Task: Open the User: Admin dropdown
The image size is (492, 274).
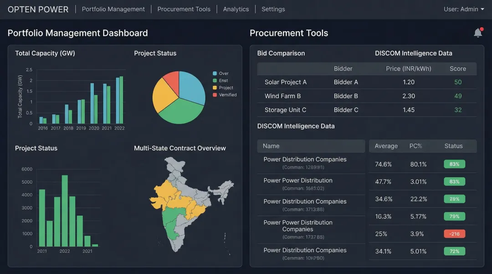Action: [464, 8]
